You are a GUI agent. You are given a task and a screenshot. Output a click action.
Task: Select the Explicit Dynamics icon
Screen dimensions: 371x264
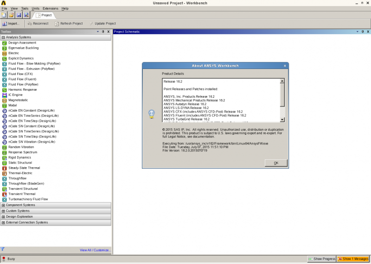click(5, 59)
